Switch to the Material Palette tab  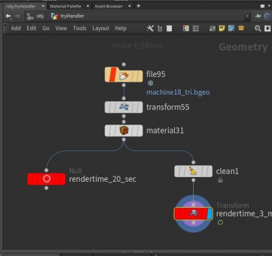coord(65,6)
